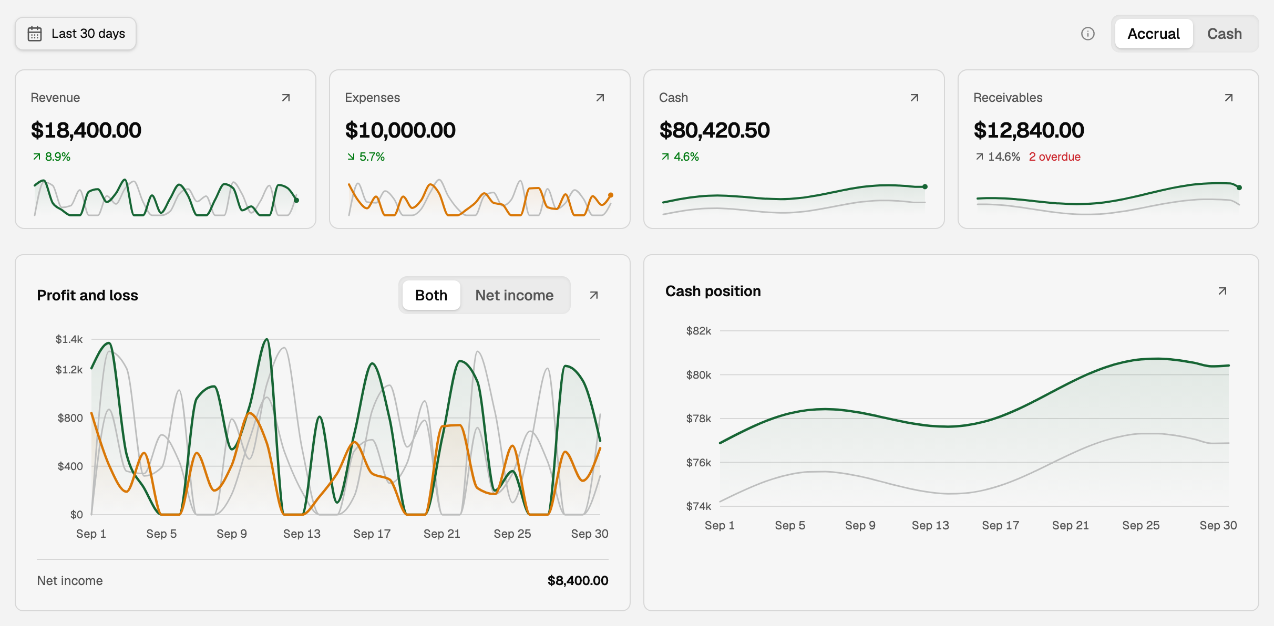Click the Net income row label
Image resolution: width=1274 pixels, height=626 pixels.
pyautogui.click(x=70, y=580)
